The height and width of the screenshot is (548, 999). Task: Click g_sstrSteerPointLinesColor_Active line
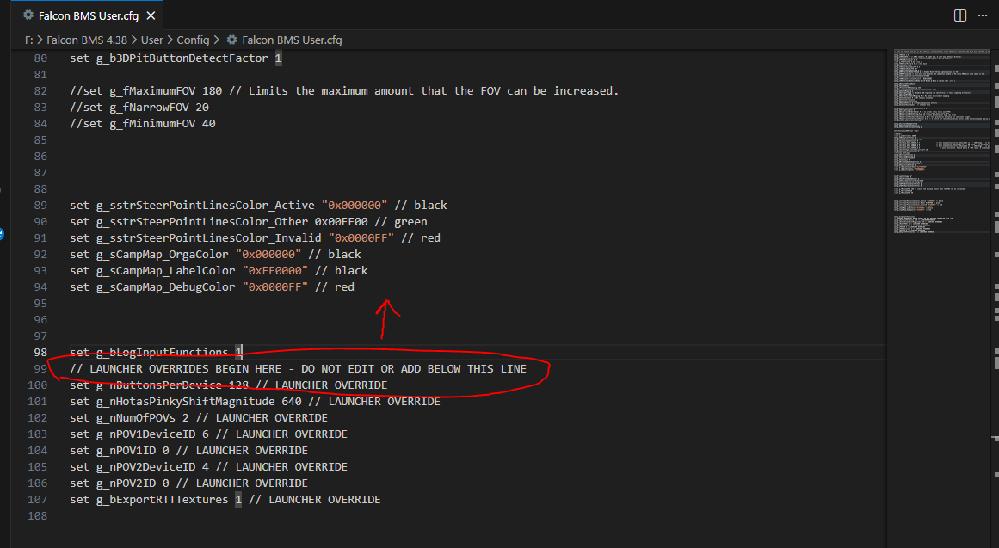coord(258,206)
